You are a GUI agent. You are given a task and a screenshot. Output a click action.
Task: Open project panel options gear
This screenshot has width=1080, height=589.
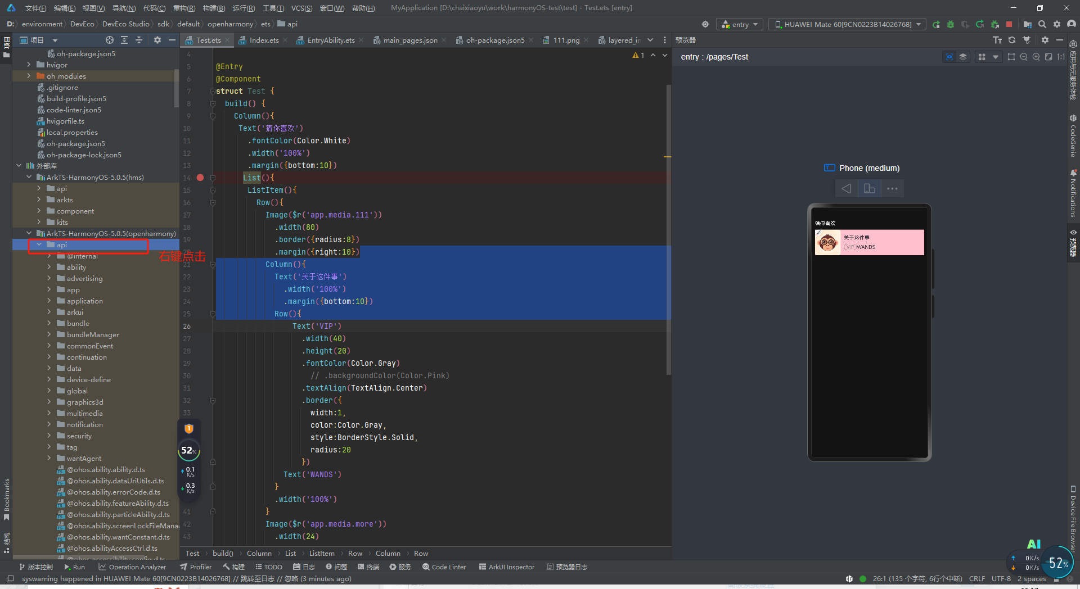157,40
